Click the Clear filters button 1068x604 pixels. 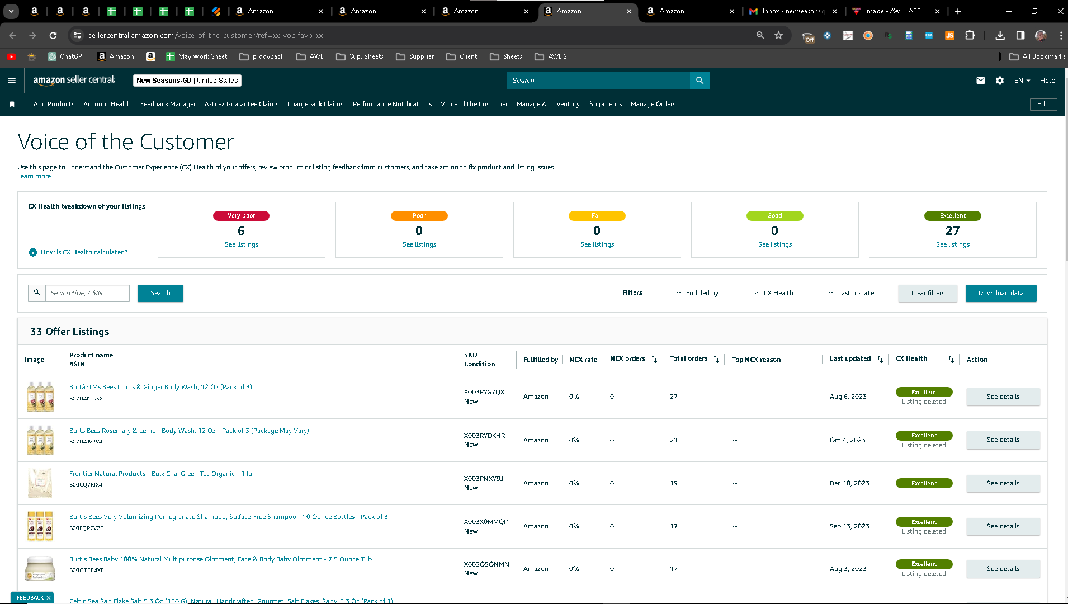(928, 293)
